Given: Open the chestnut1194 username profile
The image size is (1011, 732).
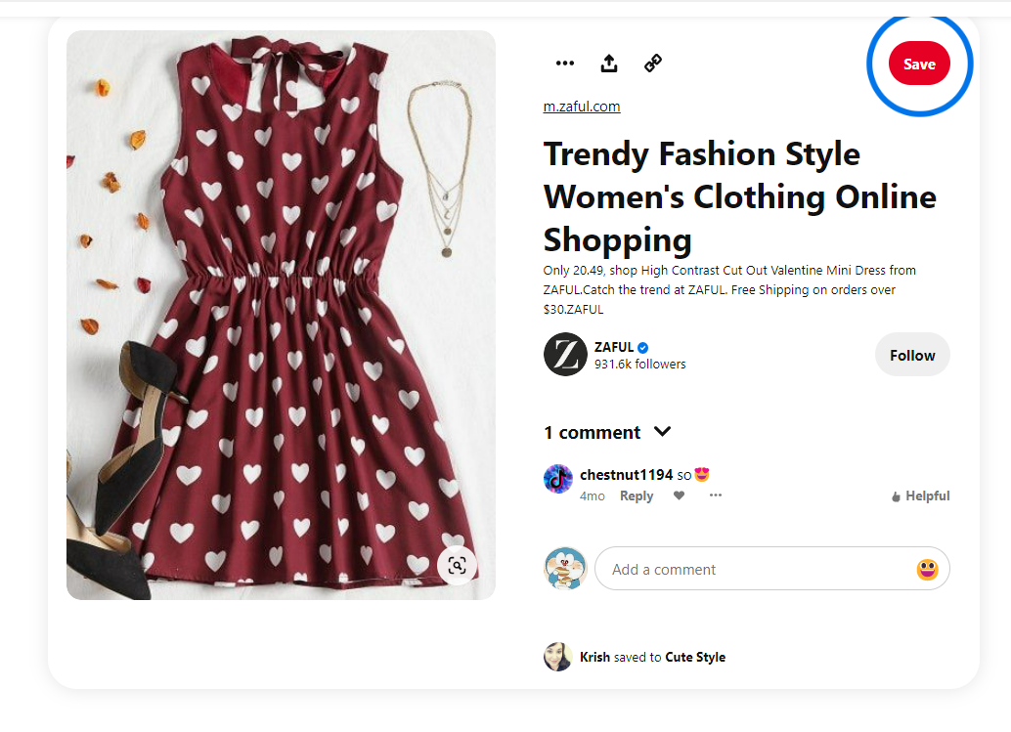Looking at the screenshot, I should pos(626,475).
